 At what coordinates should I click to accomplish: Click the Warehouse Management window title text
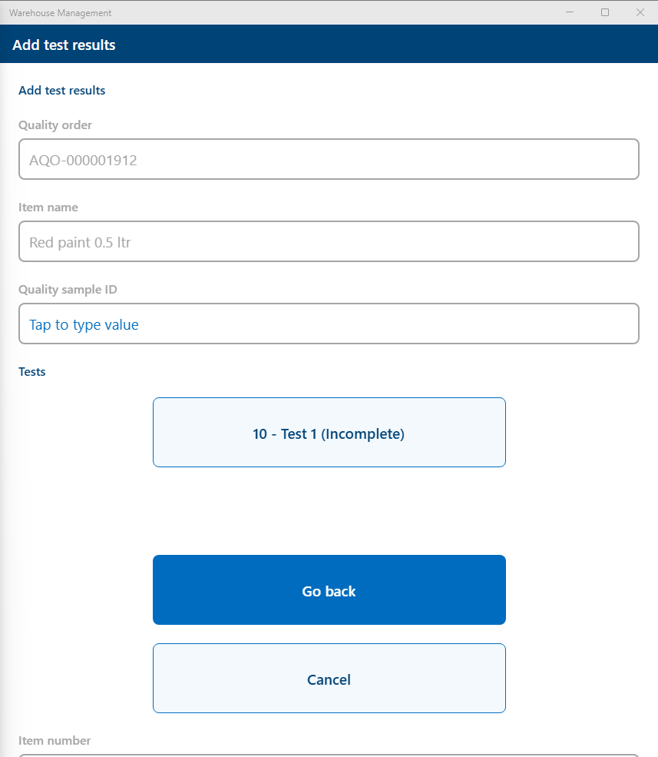[60, 13]
